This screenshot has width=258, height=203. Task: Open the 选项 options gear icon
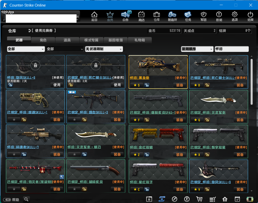tap(235, 16)
